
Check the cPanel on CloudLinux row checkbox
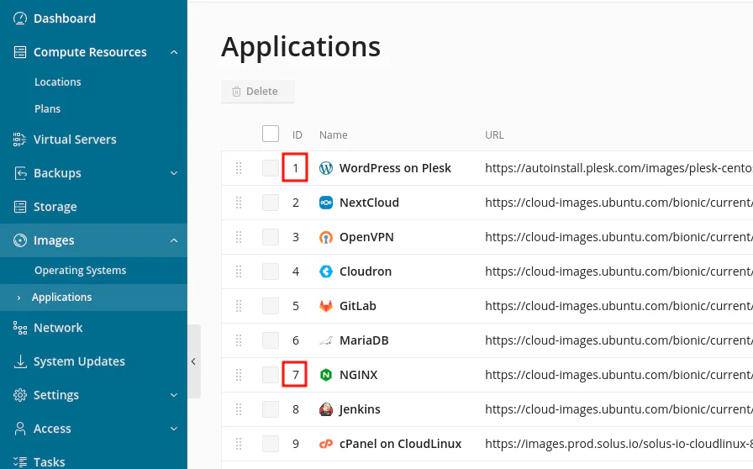[271, 444]
